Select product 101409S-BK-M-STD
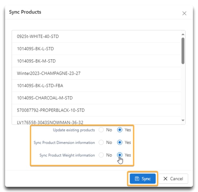 [x=96, y=61]
